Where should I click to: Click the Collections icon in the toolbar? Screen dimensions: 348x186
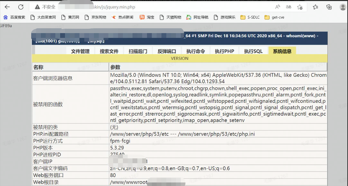[x=328, y=7]
